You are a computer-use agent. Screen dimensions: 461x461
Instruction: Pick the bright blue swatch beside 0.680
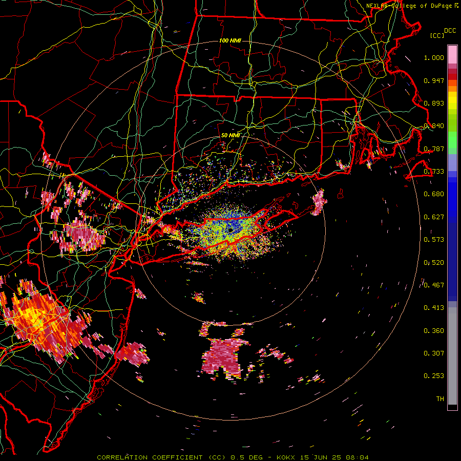(x=452, y=197)
